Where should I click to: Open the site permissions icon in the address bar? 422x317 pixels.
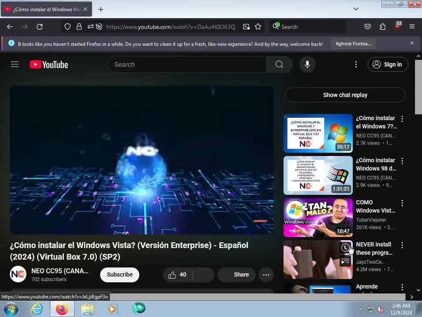[x=90, y=26]
